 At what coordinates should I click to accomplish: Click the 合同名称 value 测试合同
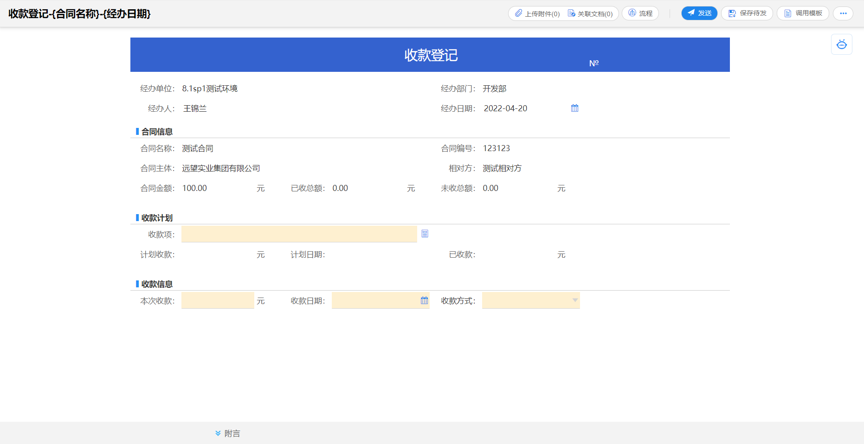click(x=198, y=148)
